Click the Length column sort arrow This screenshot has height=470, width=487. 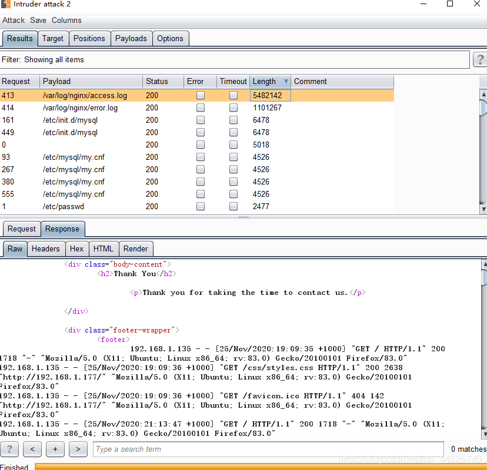(x=286, y=81)
